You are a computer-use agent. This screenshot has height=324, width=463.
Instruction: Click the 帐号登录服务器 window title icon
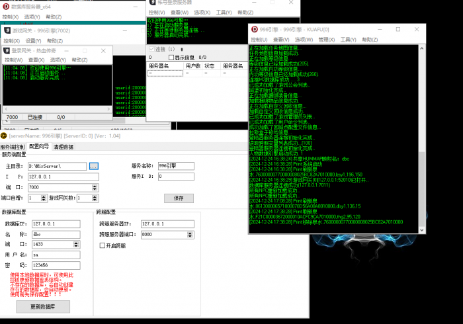(152, 3)
